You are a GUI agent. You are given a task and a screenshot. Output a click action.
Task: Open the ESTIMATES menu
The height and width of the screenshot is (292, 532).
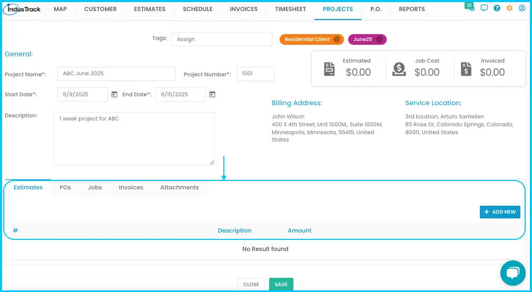tap(150, 9)
